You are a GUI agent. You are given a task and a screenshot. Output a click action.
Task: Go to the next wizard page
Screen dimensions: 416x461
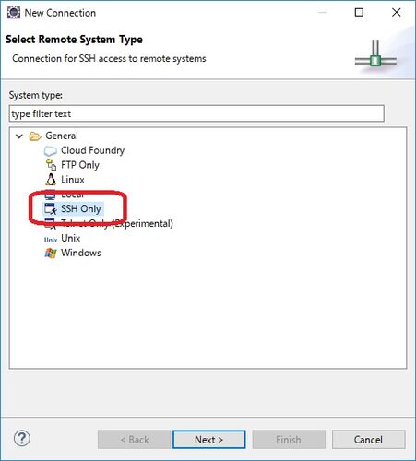[x=209, y=440]
